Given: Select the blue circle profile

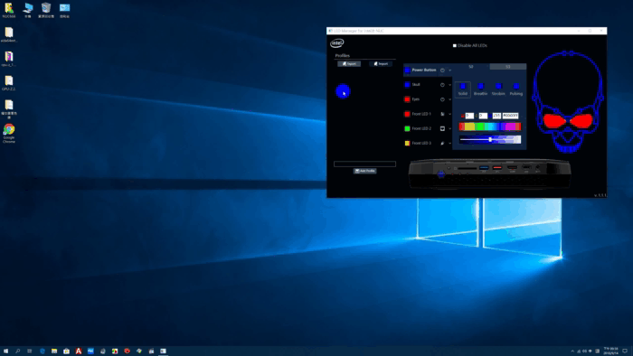Looking at the screenshot, I should tap(343, 91).
